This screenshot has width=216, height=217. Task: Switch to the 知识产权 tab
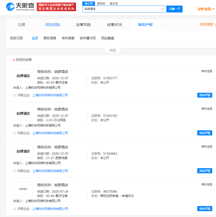click(145, 25)
